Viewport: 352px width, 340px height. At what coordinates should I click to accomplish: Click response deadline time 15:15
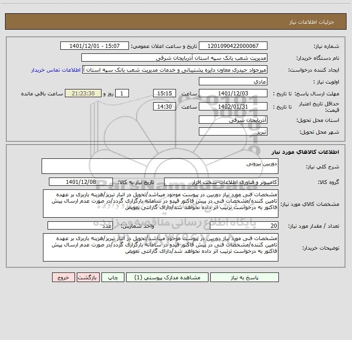click(x=164, y=93)
